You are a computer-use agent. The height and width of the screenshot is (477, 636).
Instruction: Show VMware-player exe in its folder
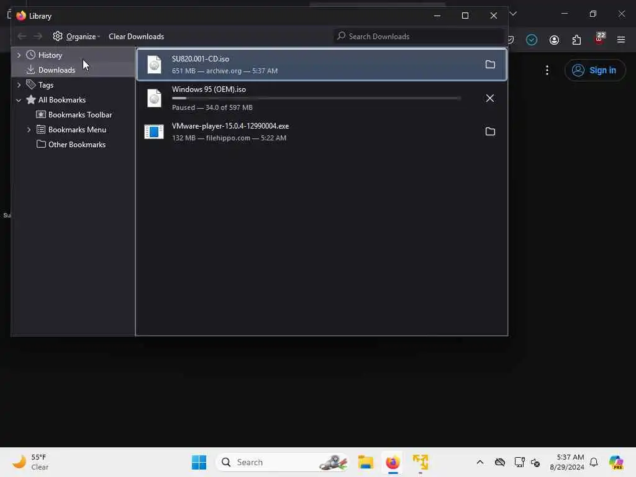pyautogui.click(x=490, y=132)
